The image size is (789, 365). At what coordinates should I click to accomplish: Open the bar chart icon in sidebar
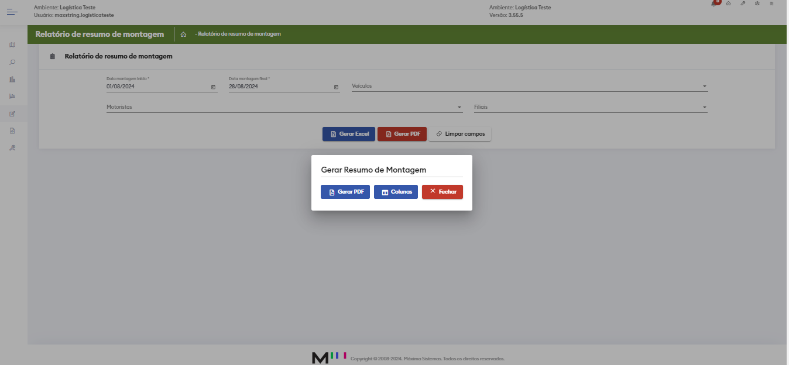[12, 79]
